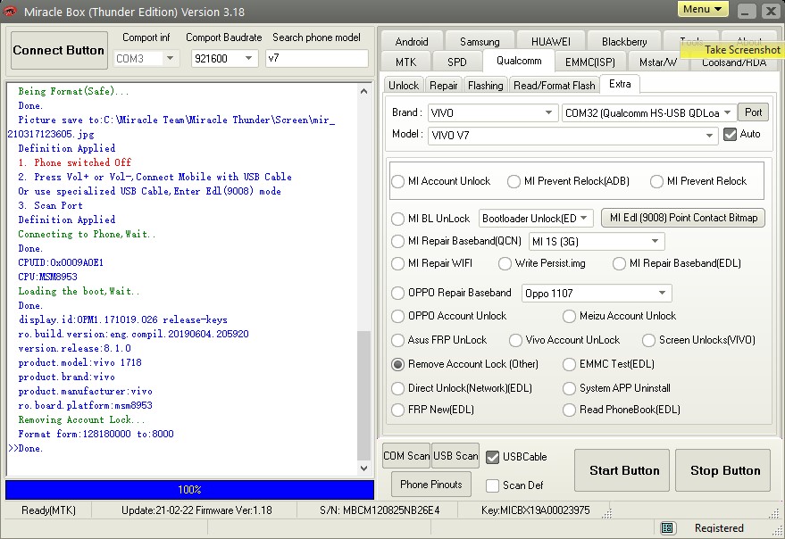The image size is (785, 539).
Task: Switch to the HUAWEI tab
Action: 551,42
